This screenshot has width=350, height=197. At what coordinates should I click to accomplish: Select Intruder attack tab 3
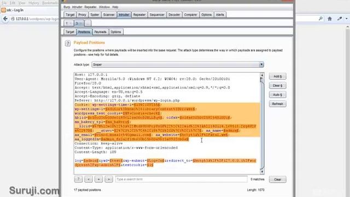click(79, 23)
